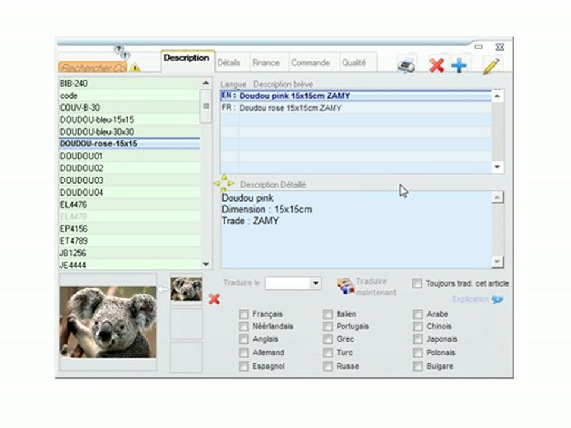The height and width of the screenshot is (428, 571).
Task: Select article DOUDOU01
Action: [x=129, y=156]
